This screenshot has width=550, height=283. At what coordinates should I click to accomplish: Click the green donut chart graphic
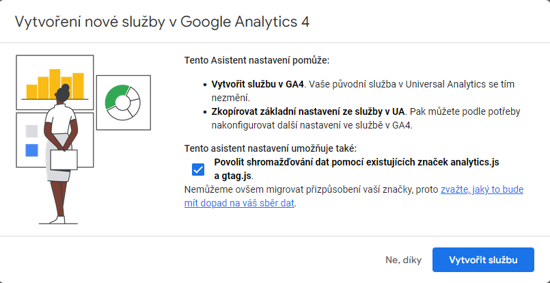point(122,102)
